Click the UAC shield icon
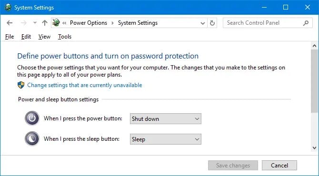 (x=21, y=85)
